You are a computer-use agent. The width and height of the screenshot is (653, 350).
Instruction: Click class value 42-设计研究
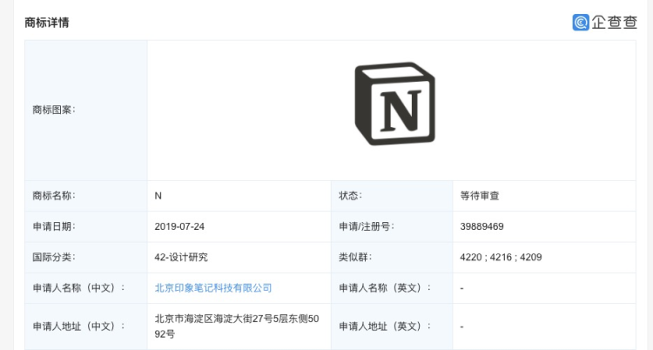pos(181,257)
